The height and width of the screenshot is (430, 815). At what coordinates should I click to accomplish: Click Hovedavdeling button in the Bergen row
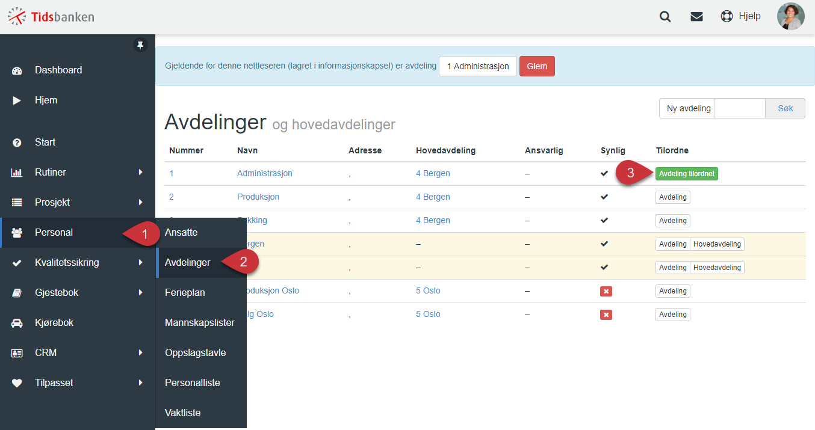click(x=717, y=244)
